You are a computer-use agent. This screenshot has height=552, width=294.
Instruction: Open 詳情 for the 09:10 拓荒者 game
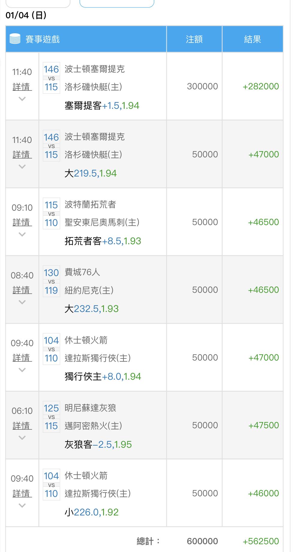pyautogui.click(x=22, y=222)
